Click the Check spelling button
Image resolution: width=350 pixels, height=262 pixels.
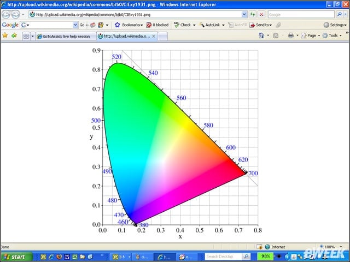point(183,25)
